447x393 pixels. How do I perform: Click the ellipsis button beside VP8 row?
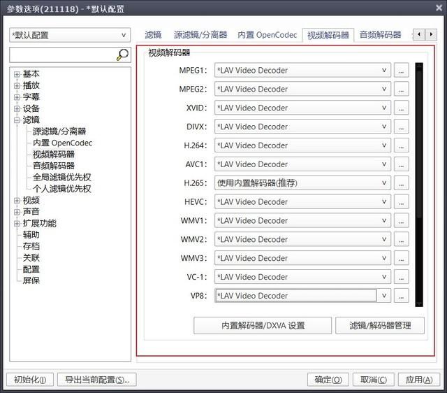click(x=401, y=296)
